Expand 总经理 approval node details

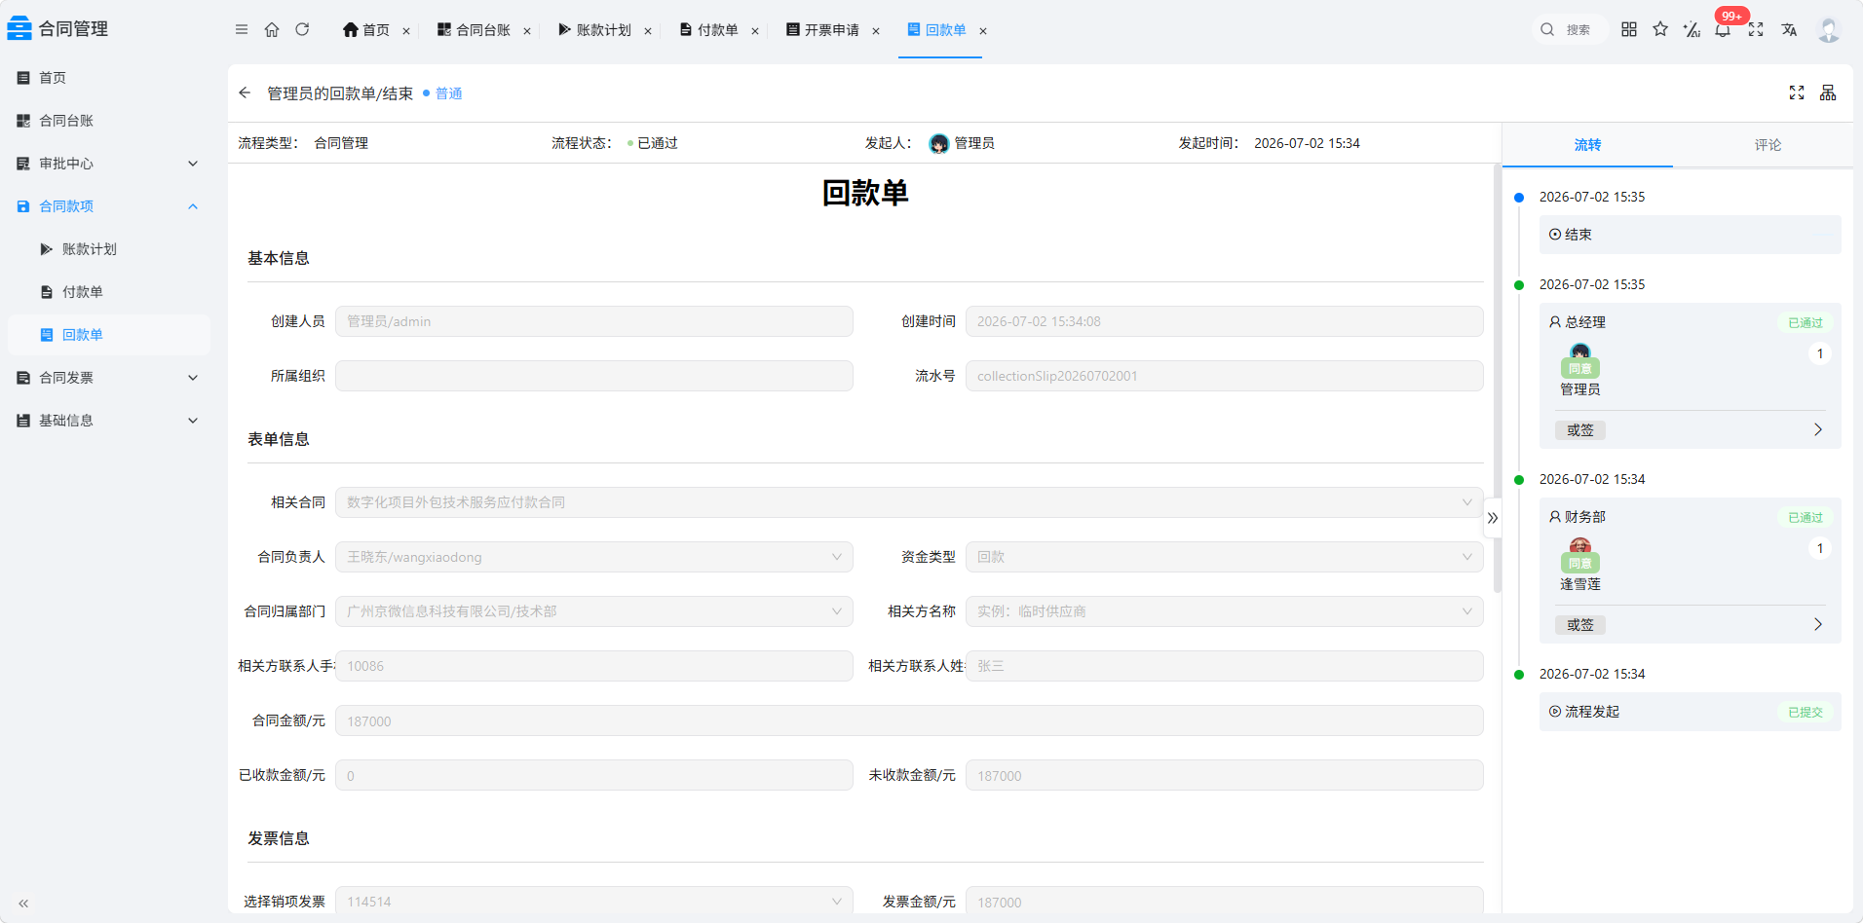click(x=1817, y=429)
